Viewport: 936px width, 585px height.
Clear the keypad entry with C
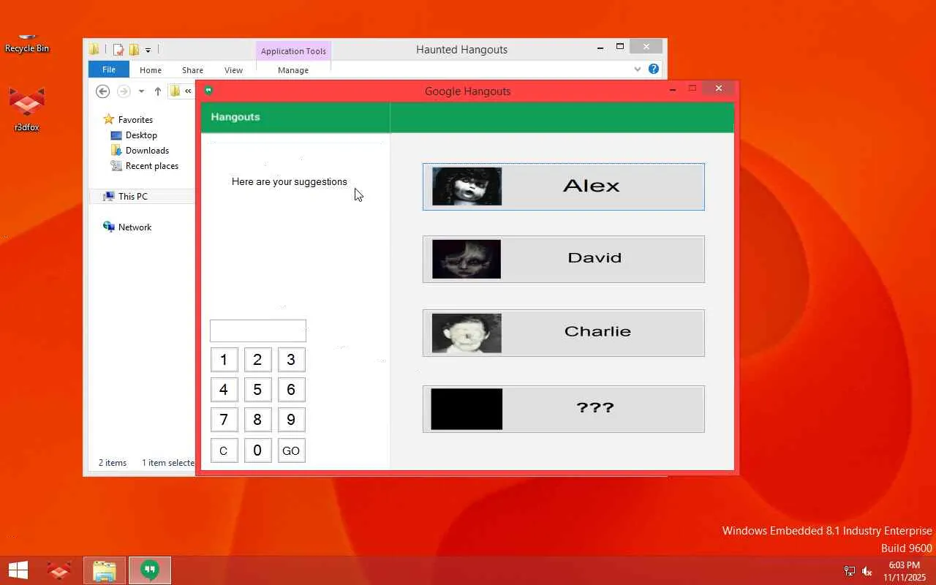pyautogui.click(x=224, y=450)
